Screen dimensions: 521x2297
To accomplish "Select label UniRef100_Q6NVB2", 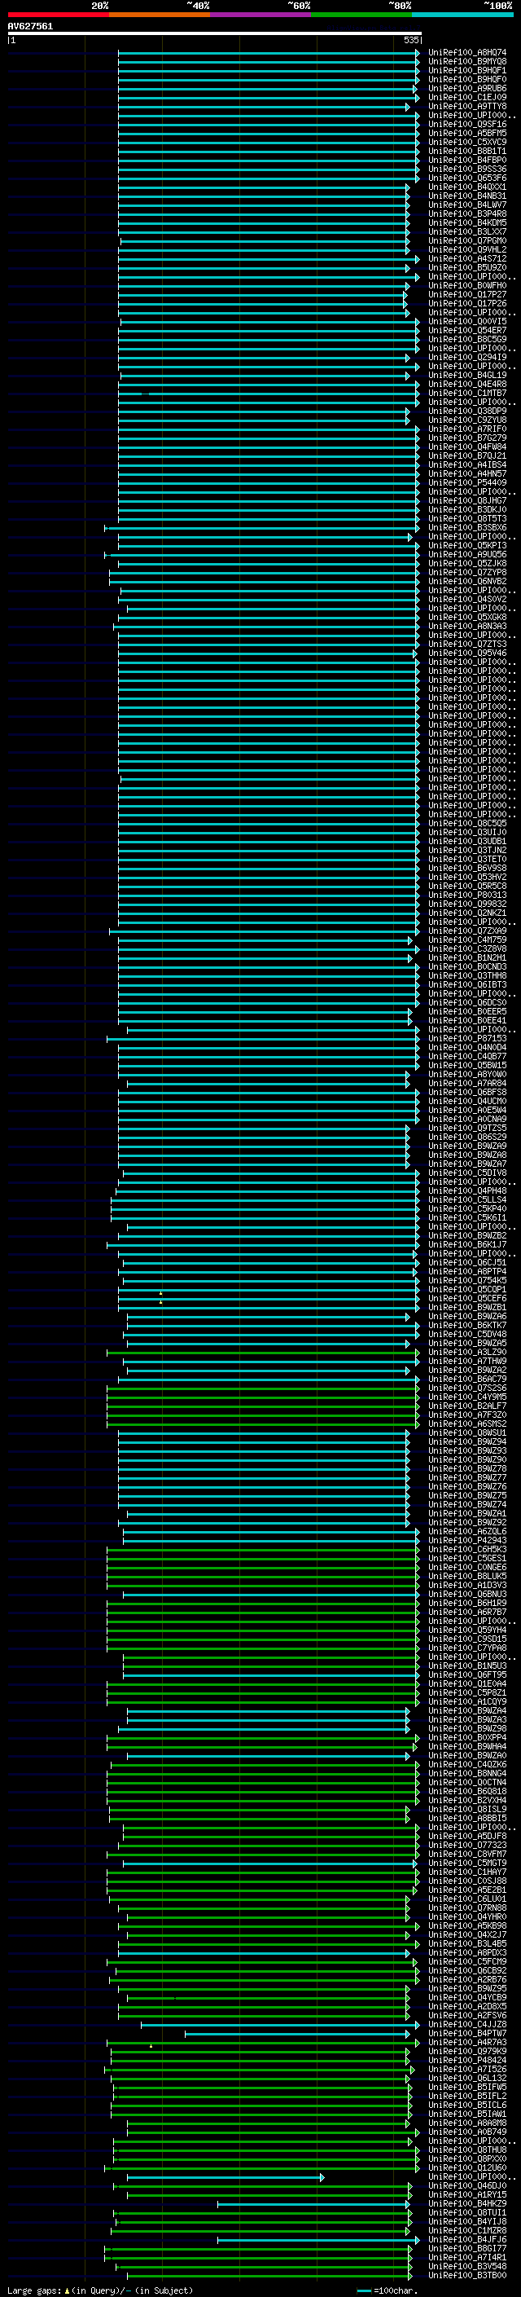I will (467, 582).
